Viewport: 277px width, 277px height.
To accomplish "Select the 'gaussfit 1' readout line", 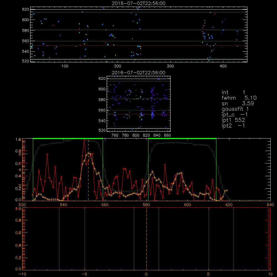I will click(x=235, y=109).
